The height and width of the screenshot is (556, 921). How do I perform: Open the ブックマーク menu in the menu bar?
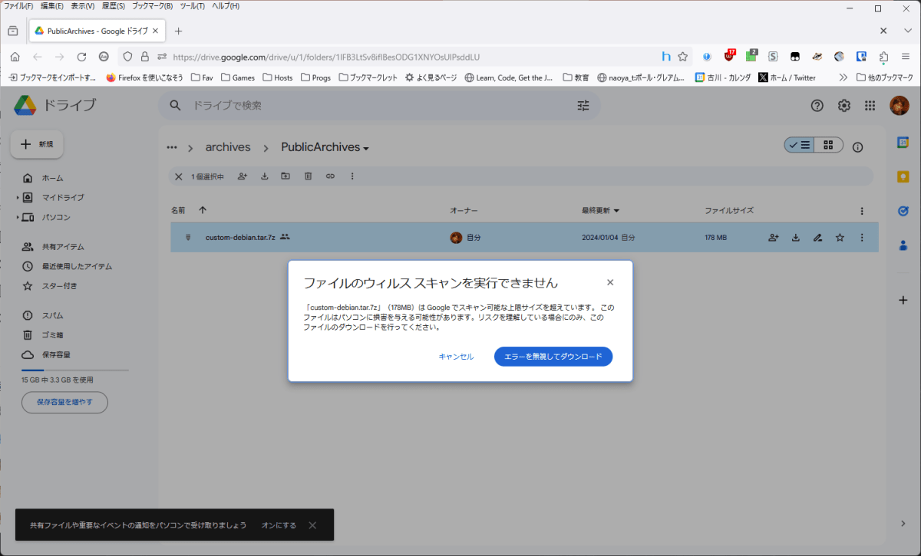click(150, 5)
